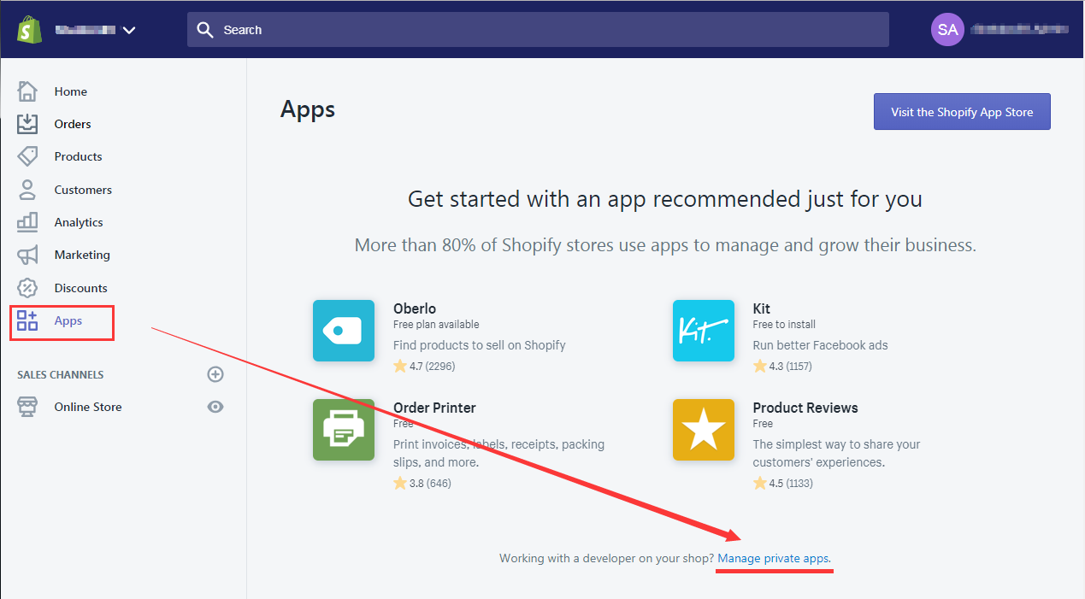Click Oberlo rating star 4.7

pyautogui.click(x=400, y=366)
